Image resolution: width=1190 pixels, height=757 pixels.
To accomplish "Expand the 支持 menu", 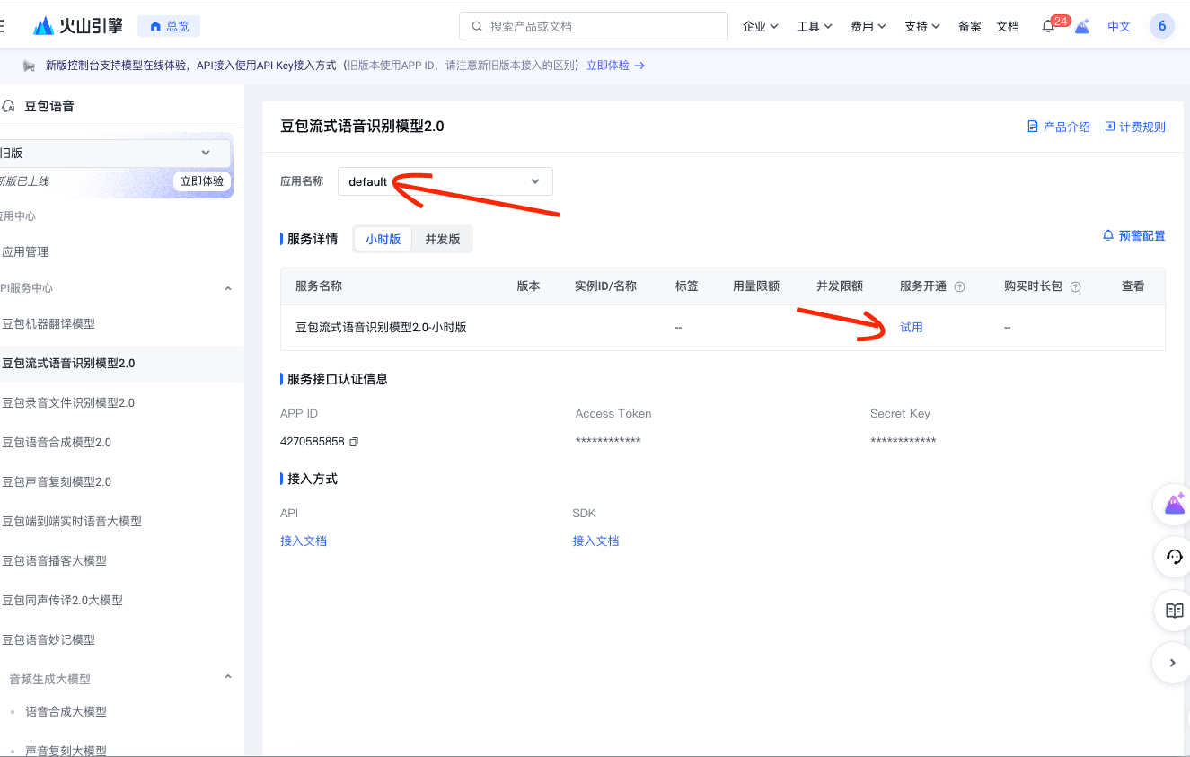I will pyautogui.click(x=922, y=26).
